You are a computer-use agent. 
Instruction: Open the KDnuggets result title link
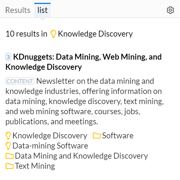84,62
